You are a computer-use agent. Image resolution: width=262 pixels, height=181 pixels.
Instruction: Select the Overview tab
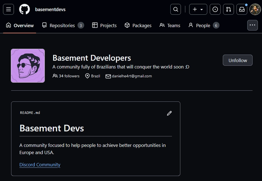coord(20,26)
